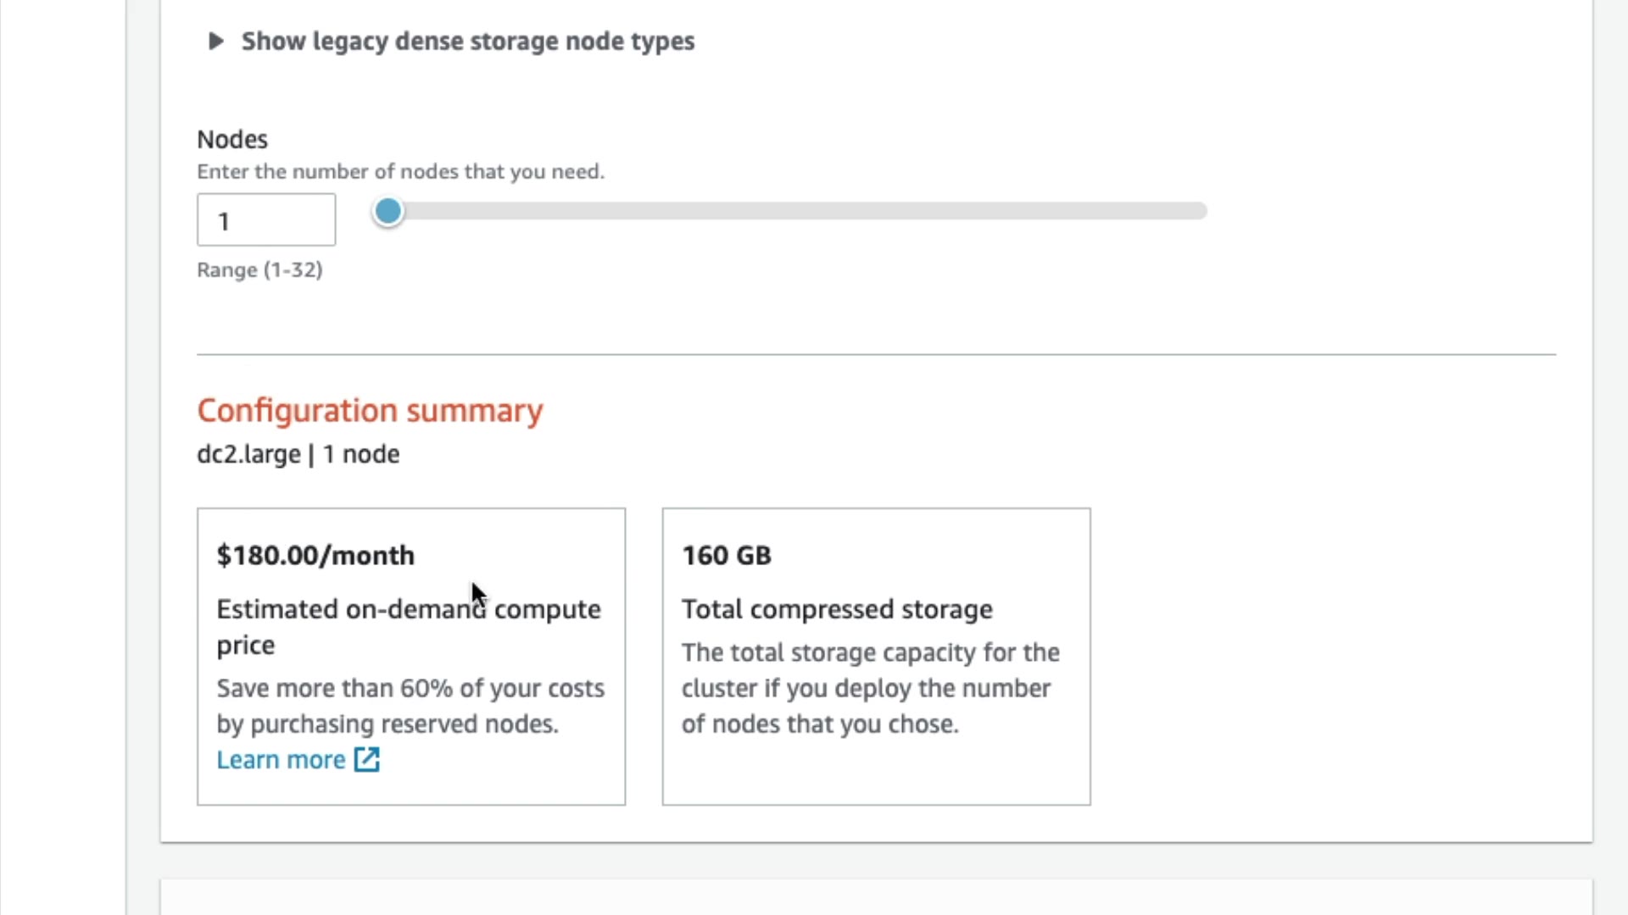
Task: Expand the legacy dense storage disclosure triangle
Action: pos(215,41)
